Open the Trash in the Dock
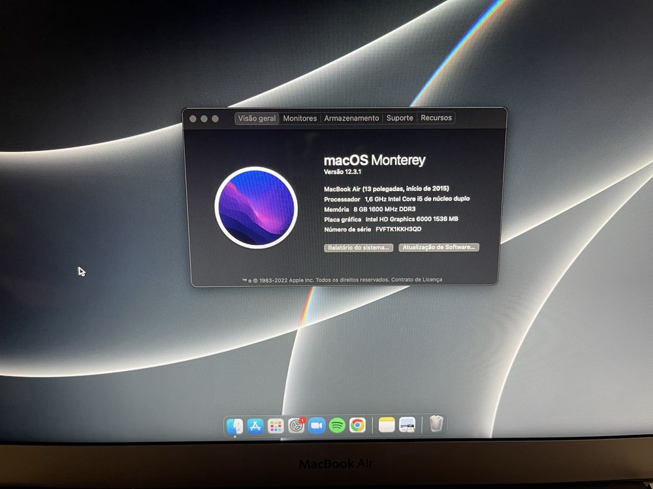 [x=436, y=423]
